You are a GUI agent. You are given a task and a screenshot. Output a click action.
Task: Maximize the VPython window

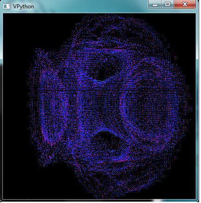pyautogui.click(x=168, y=4)
